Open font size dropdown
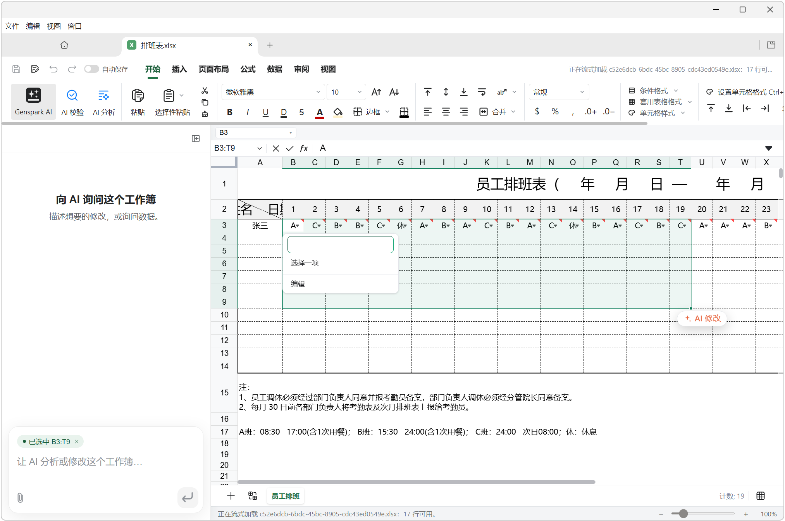The height and width of the screenshot is (521, 785). click(x=346, y=92)
